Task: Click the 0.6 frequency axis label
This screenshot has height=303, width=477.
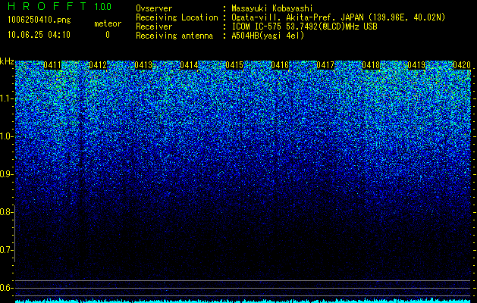Action: pyautogui.click(x=5, y=288)
